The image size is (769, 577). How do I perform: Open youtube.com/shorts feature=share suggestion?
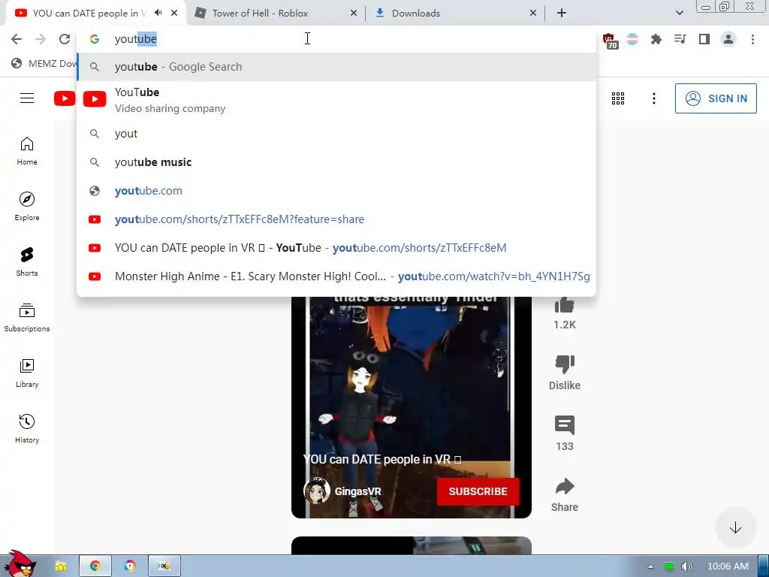336,219
